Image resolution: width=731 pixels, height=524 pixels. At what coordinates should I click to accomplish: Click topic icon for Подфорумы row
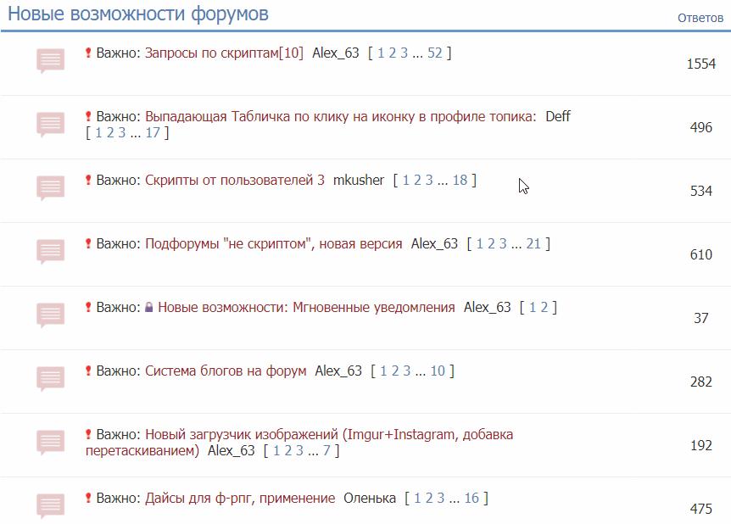50,252
